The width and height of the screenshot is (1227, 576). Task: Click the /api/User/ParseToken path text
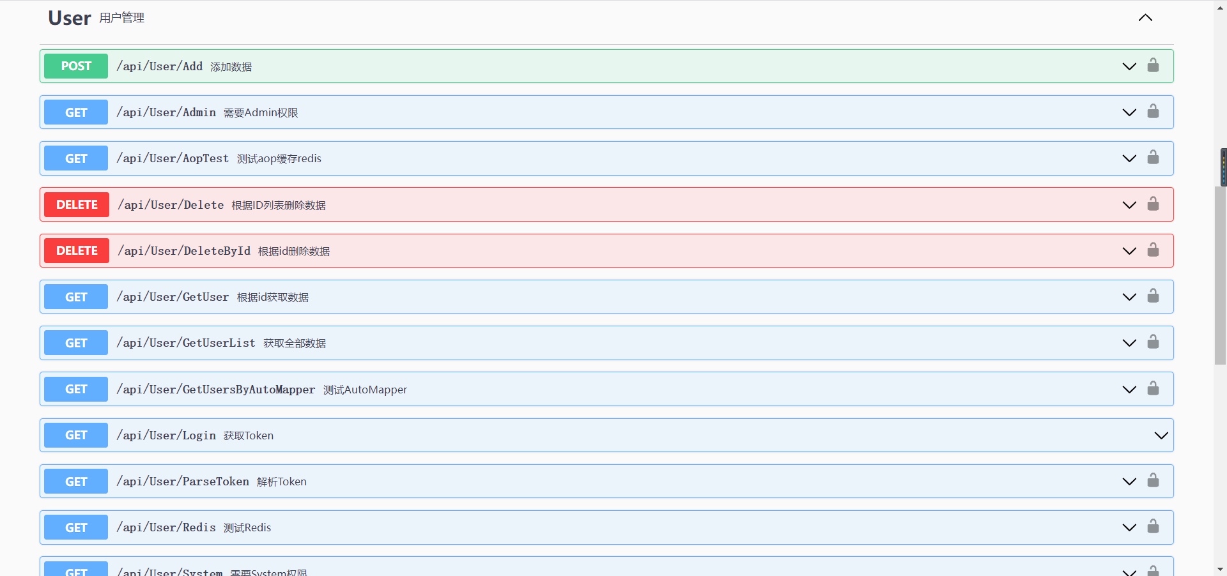[183, 481]
